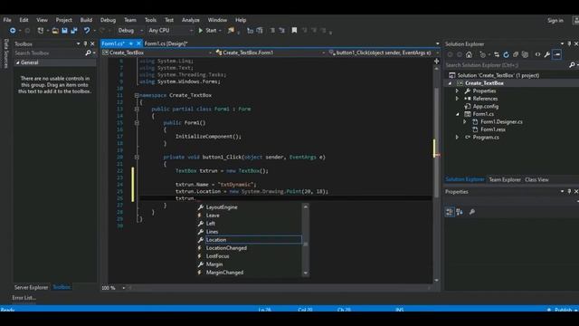This screenshot has height=326, width=579.
Task: Click the Find in Files toolbar icon
Action: pyautogui.click(x=232, y=31)
